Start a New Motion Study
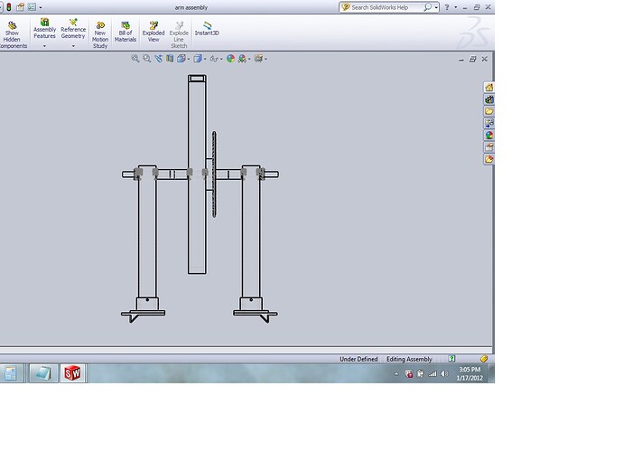Viewport: 623px width, 452px height. (x=100, y=35)
